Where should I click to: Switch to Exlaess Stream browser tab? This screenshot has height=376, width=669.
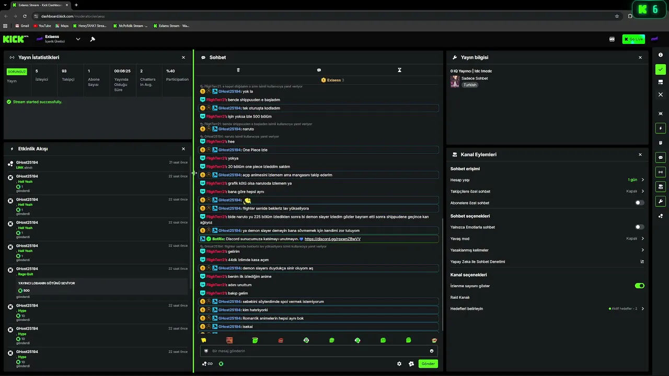pyautogui.click(x=40, y=5)
